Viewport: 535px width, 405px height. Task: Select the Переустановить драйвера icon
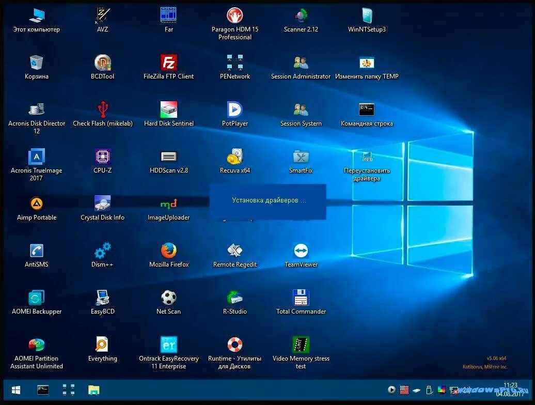pyautogui.click(x=367, y=166)
